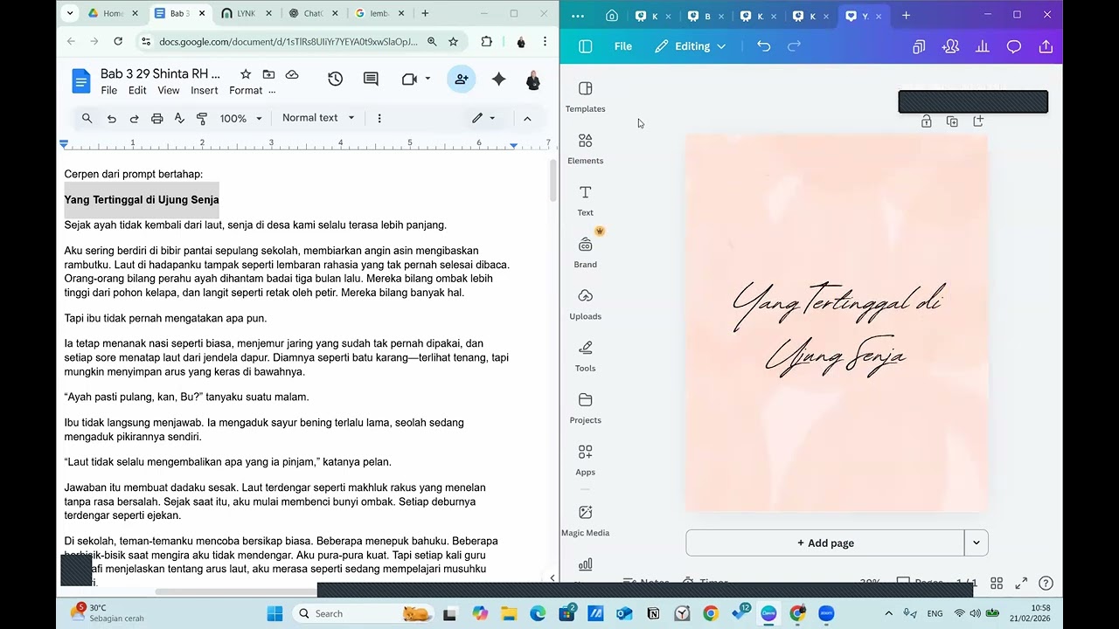Open Docs Format menu
The width and height of the screenshot is (1119, 629).
click(246, 91)
